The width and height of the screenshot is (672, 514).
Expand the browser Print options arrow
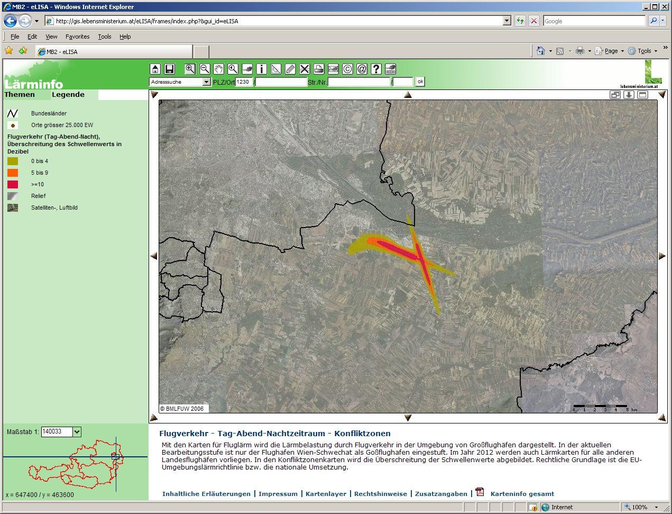[x=590, y=51]
